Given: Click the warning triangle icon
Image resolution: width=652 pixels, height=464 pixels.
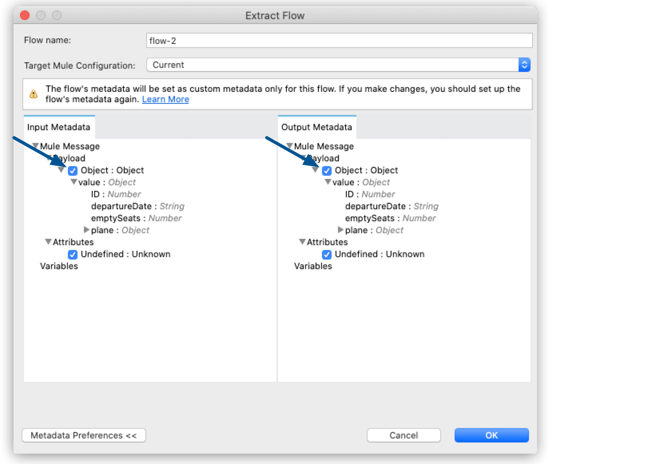Looking at the screenshot, I should [x=33, y=93].
